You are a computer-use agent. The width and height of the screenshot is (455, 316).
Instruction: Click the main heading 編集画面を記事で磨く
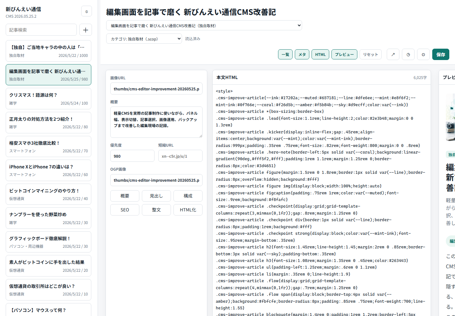191,12
